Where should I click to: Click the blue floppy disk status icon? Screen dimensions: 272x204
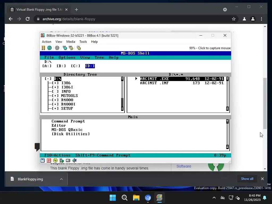[x=42, y=160]
